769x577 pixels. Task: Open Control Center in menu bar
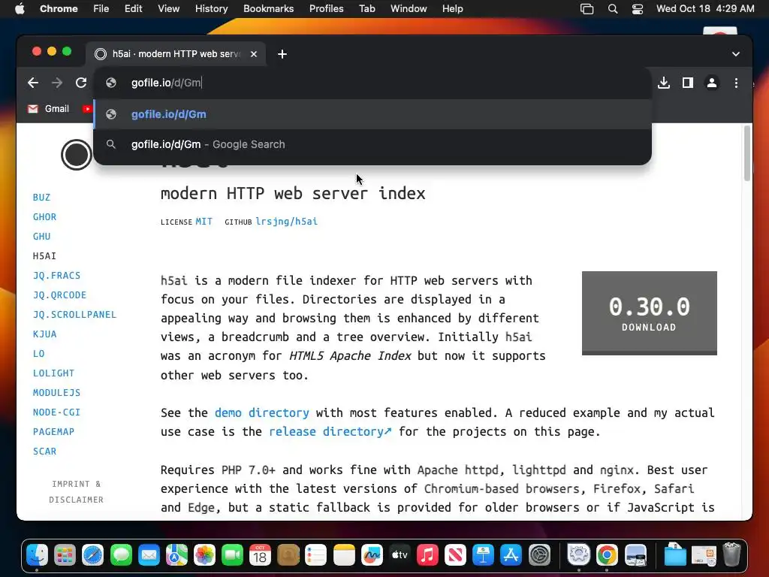coord(637,9)
